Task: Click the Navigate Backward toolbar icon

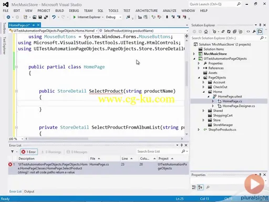Action: point(8,17)
